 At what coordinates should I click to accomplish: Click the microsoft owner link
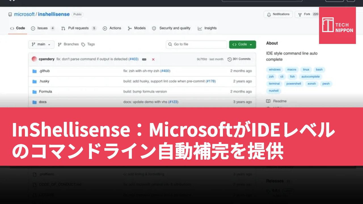pyautogui.click(x=24, y=14)
